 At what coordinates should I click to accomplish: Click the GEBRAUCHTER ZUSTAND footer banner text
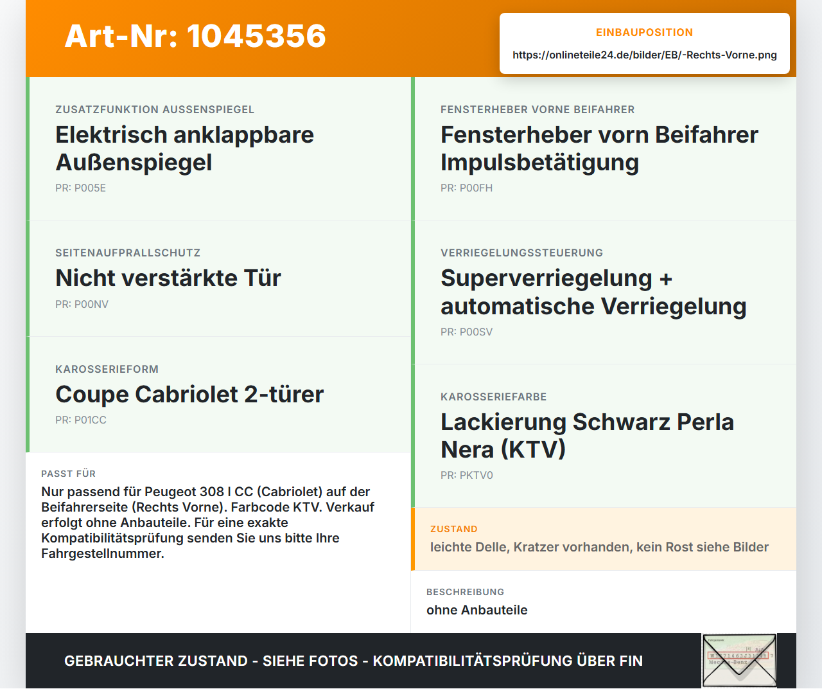(353, 661)
